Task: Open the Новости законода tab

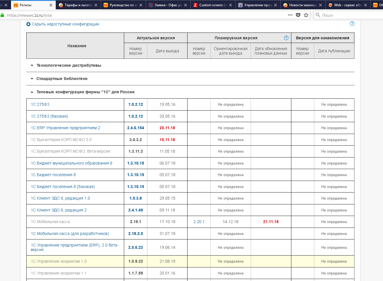Action: click(303, 5)
